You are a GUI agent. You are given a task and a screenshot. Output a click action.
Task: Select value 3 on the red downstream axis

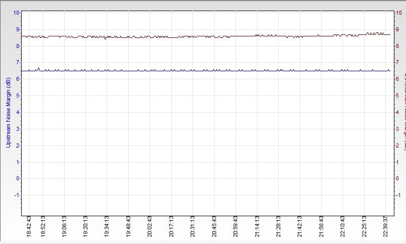click(398, 129)
